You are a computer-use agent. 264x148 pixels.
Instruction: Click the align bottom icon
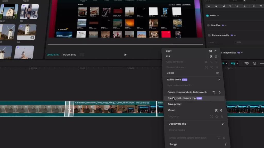pyautogui.click(x=244, y=6)
